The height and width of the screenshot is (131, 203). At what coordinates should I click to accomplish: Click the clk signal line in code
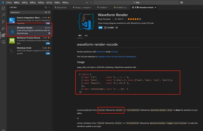105,77
